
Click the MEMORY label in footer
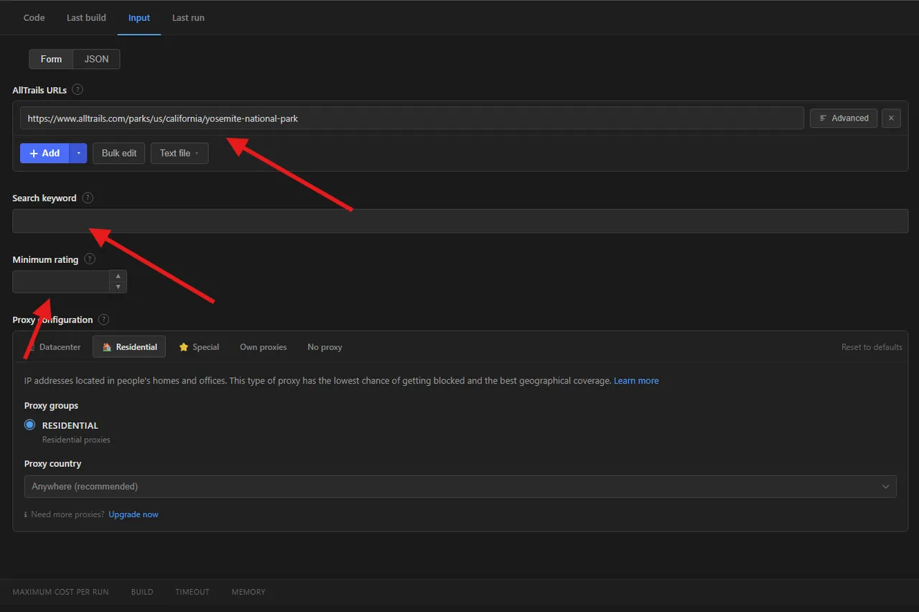pos(248,592)
